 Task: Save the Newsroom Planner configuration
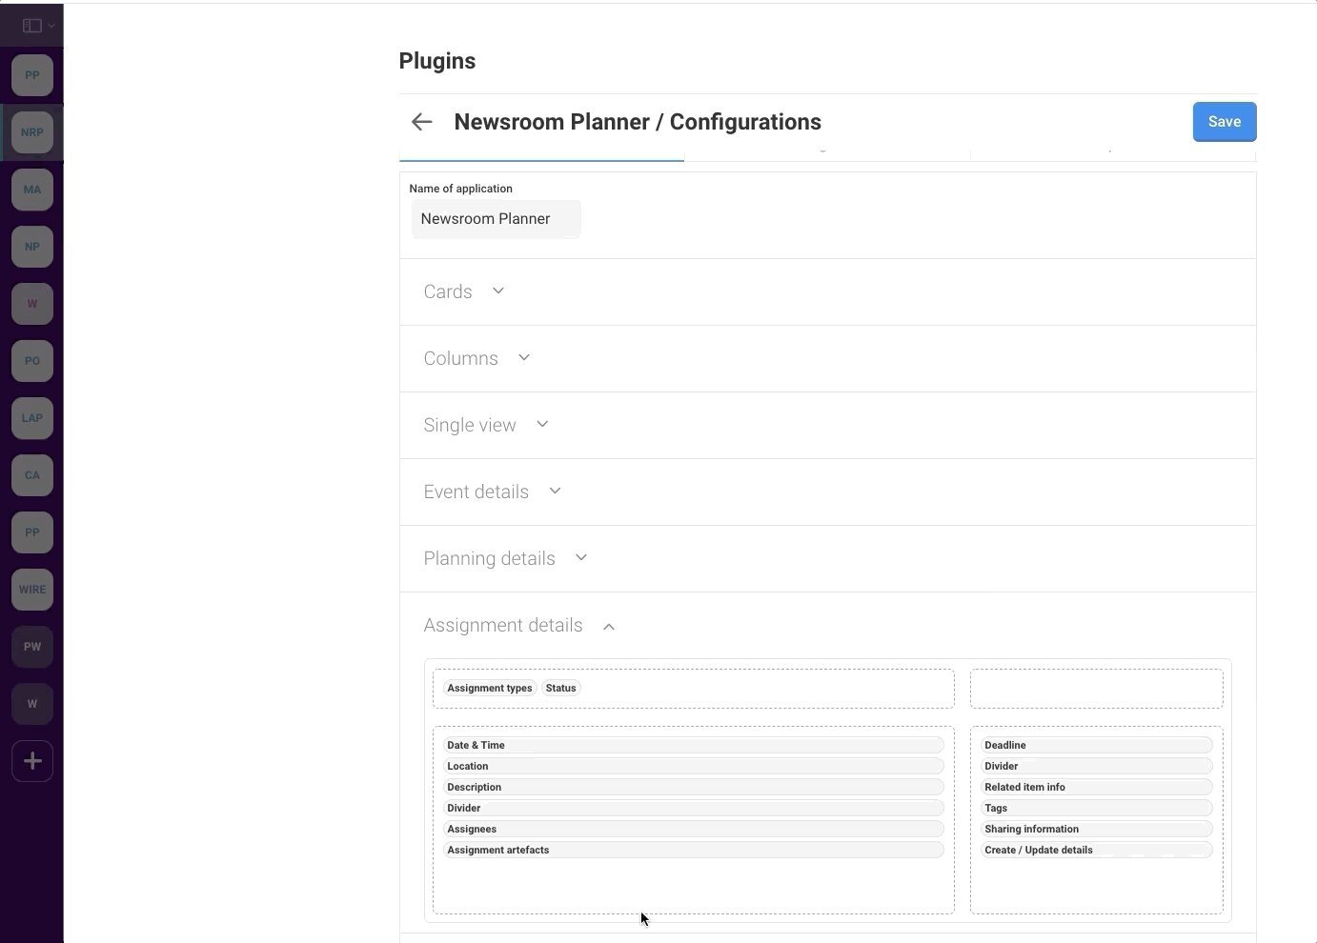1224,122
